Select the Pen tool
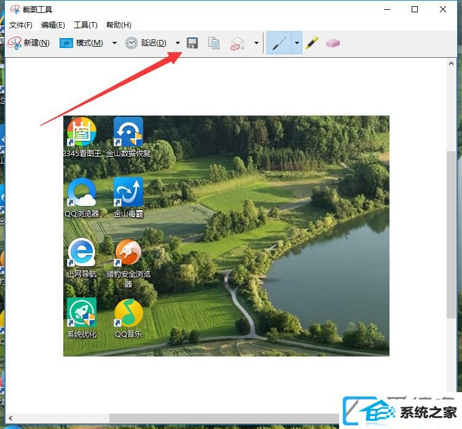This screenshot has height=429, width=462. [279, 43]
